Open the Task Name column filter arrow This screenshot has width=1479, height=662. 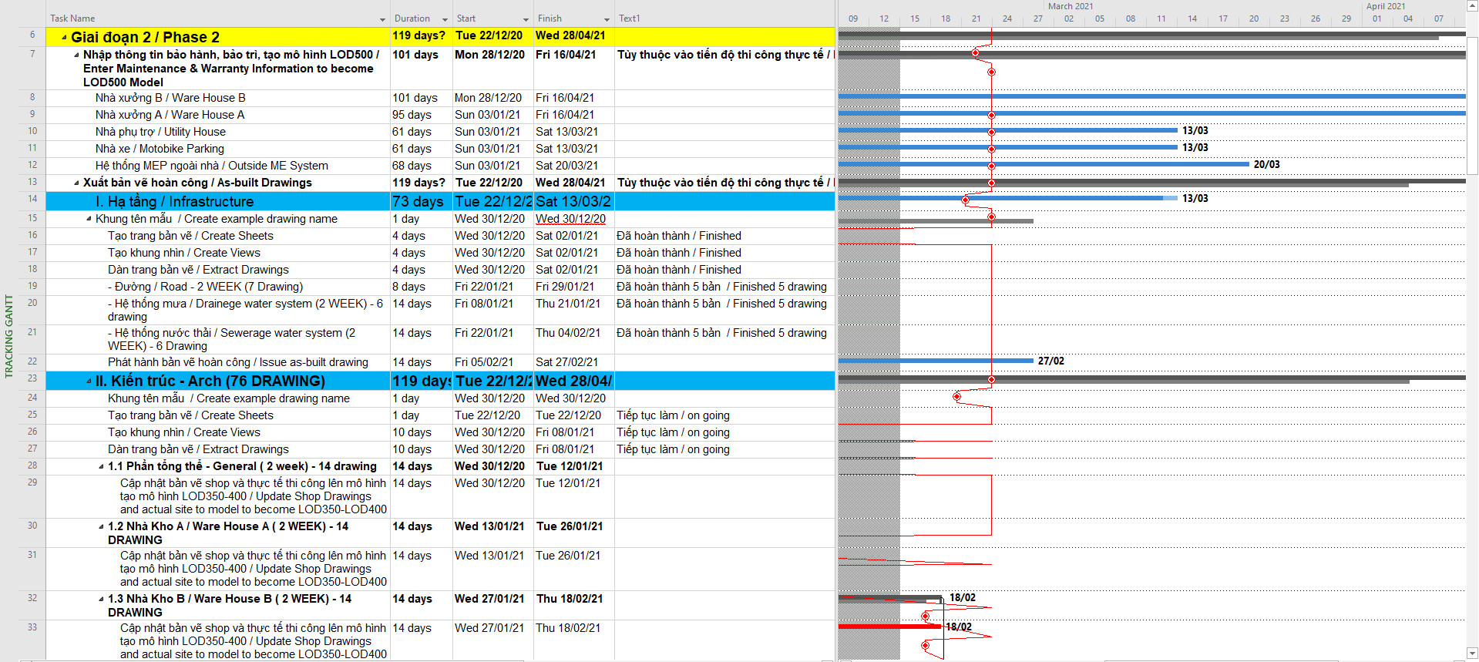click(382, 19)
